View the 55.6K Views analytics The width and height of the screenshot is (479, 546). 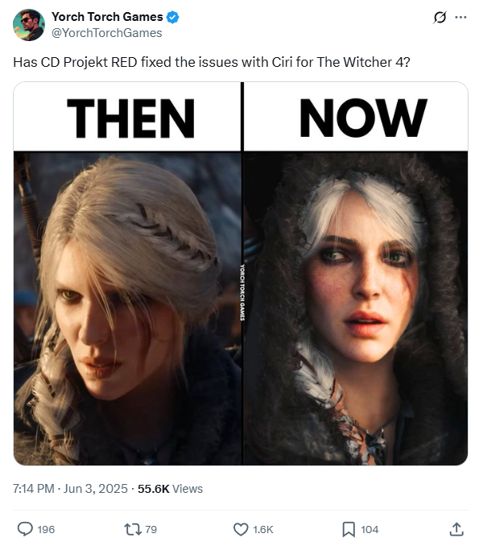pyautogui.click(x=170, y=489)
